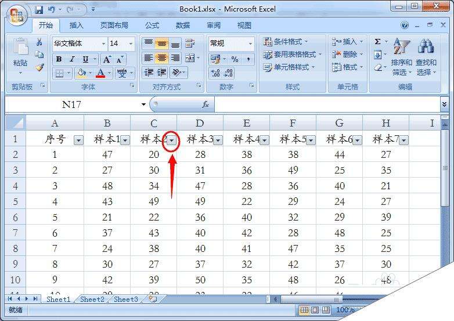Open 排序和筛选 sort and filter
Screen dimensions: 454x321
[401, 57]
